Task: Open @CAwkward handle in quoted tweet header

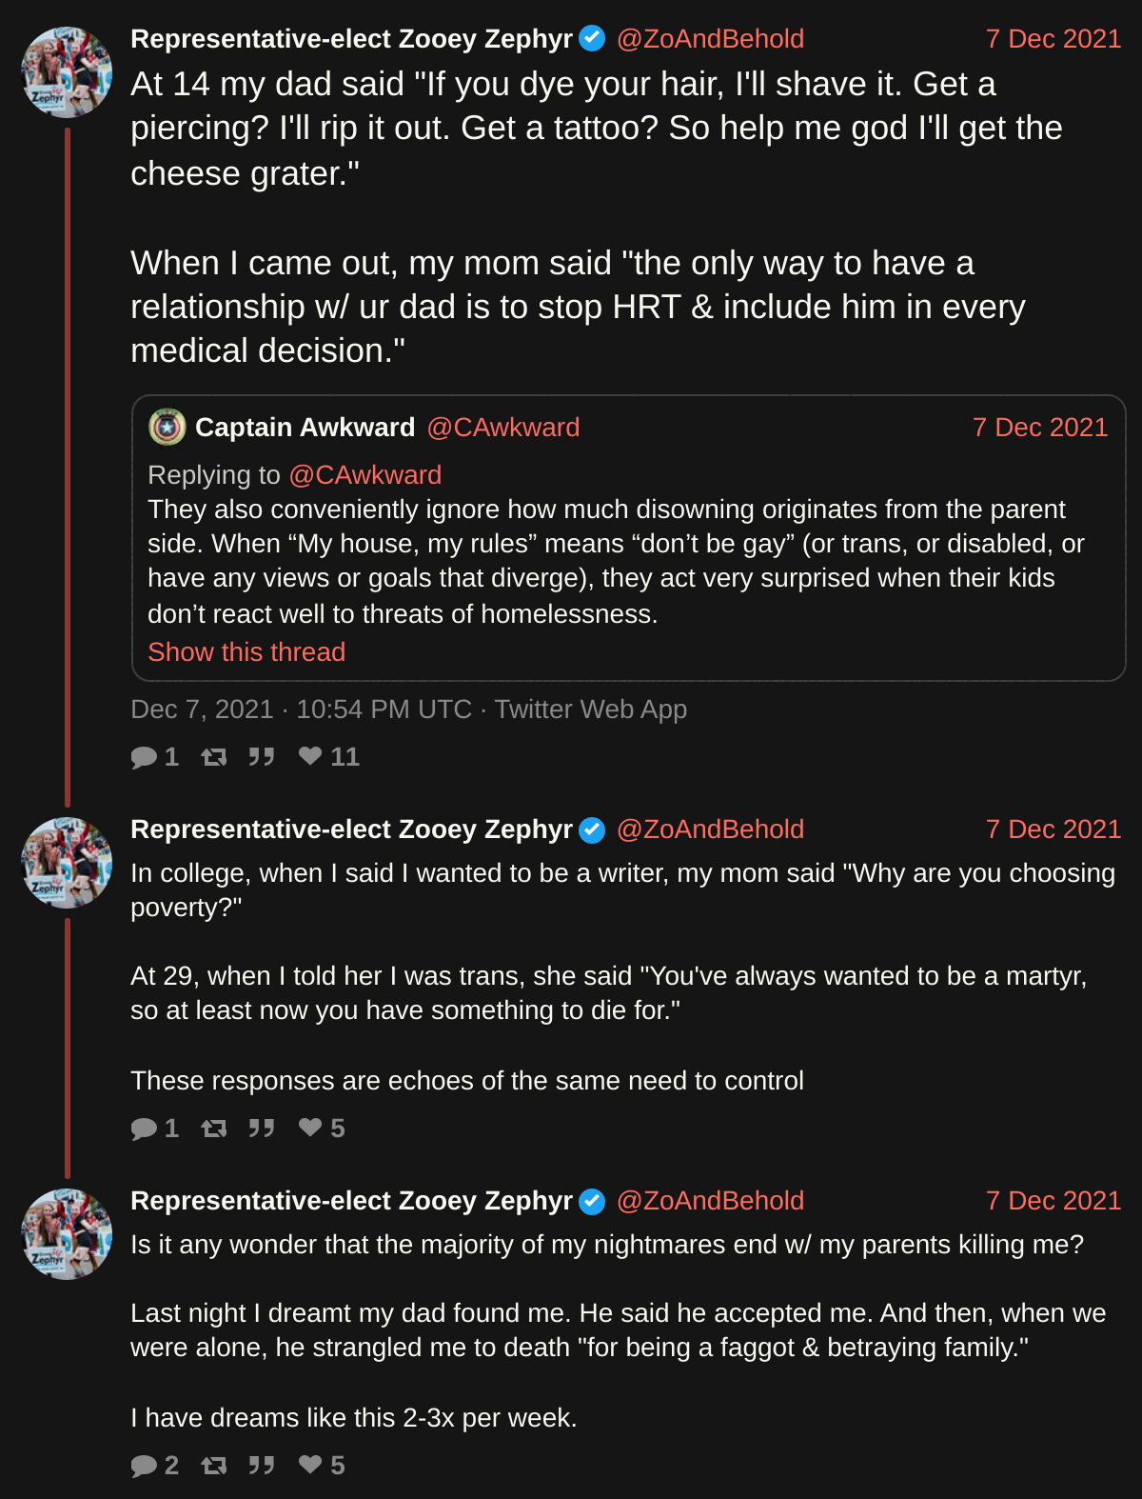Action: [x=502, y=428]
